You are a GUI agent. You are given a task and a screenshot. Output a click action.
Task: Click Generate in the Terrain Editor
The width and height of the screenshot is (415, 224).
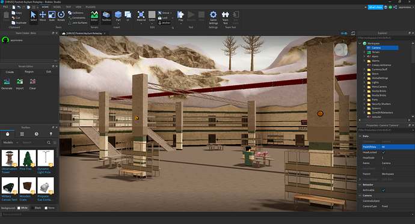pos(7,84)
